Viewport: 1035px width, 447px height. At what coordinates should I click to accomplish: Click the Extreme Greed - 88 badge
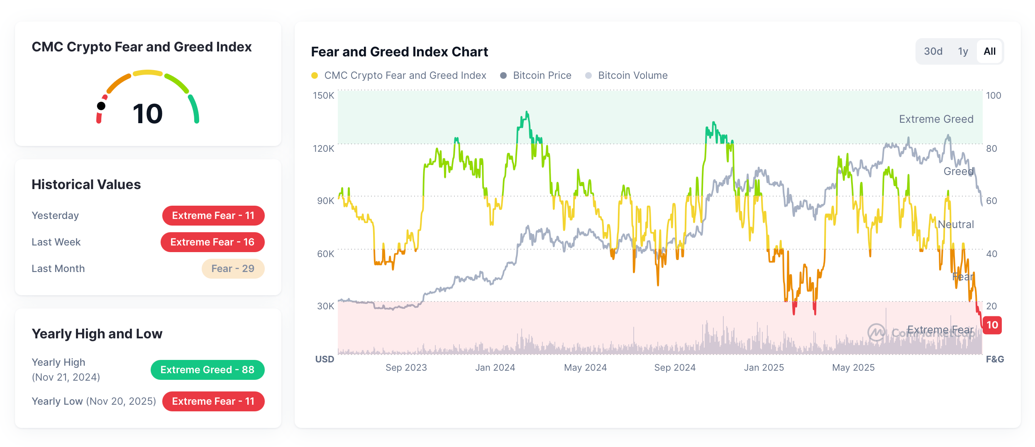[208, 369]
